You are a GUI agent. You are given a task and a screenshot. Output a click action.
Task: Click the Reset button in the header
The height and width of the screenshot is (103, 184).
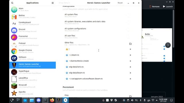120,3
